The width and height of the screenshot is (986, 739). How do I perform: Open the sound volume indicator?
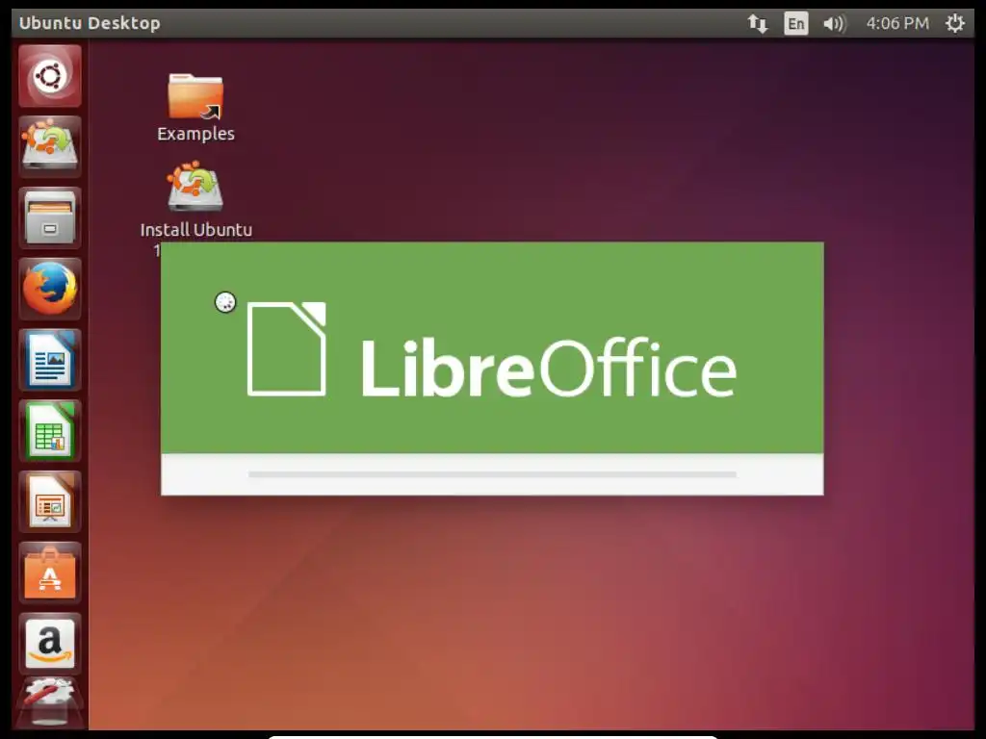tap(834, 24)
